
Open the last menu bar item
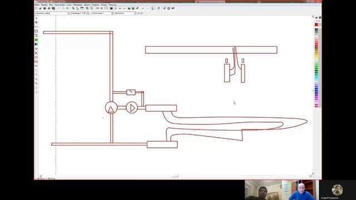(112, 5)
